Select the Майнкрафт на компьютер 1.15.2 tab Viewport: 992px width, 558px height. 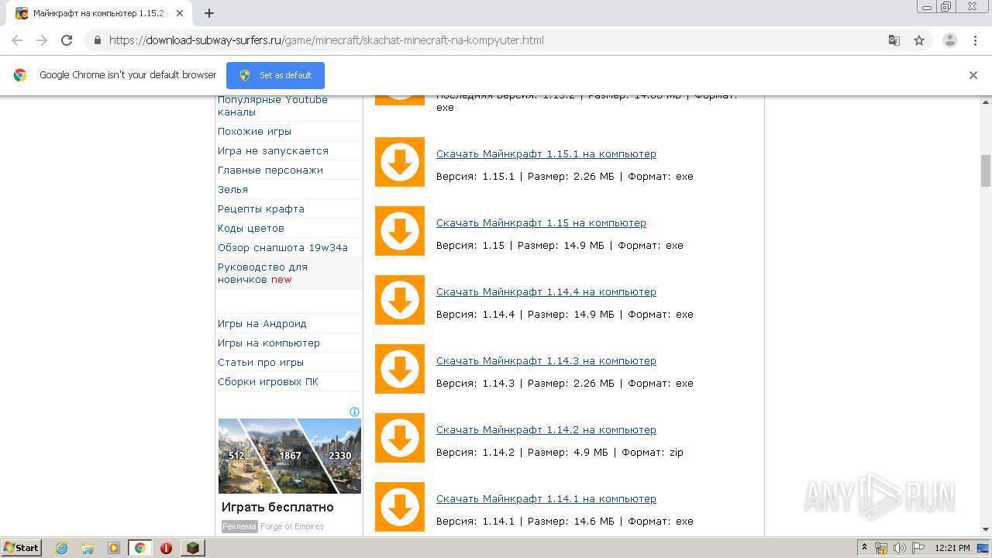[x=99, y=13]
